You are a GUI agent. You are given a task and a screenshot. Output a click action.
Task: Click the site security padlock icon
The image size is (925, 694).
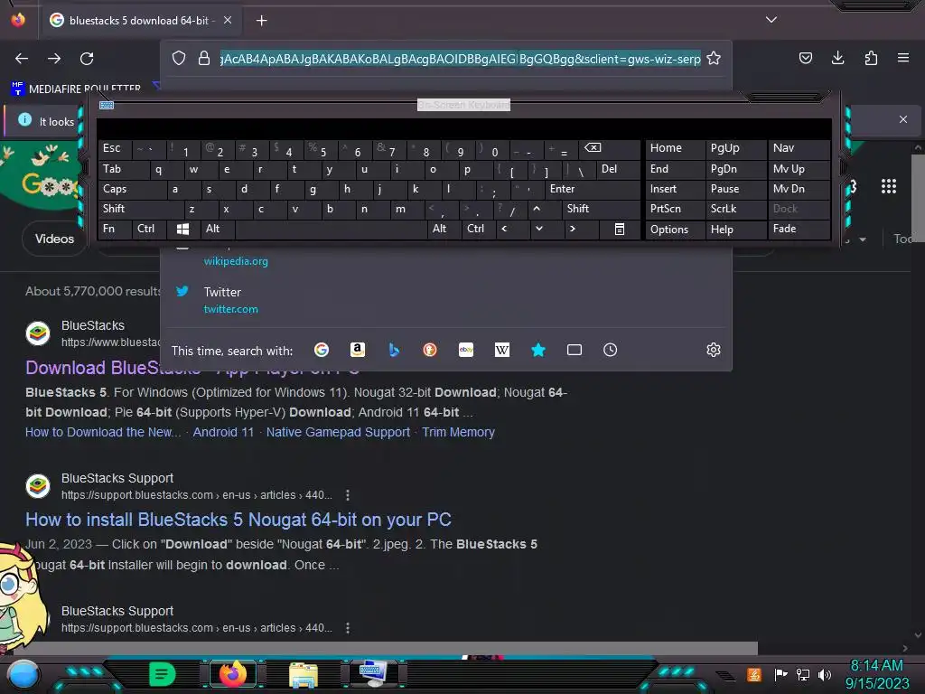tap(204, 59)
